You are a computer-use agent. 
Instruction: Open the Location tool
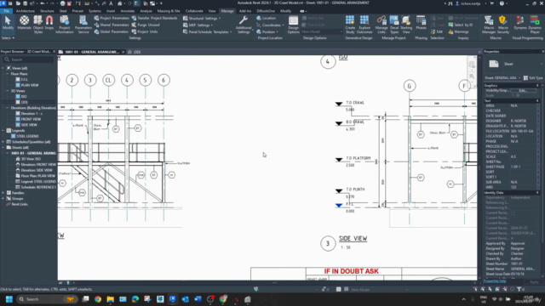click(267, 18)
